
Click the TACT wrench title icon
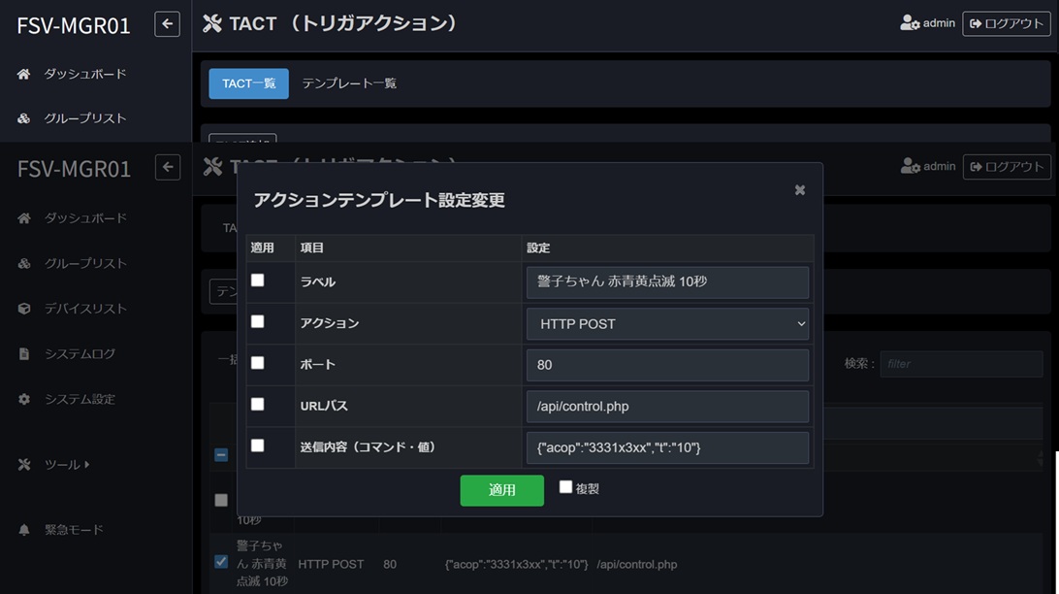212,23
